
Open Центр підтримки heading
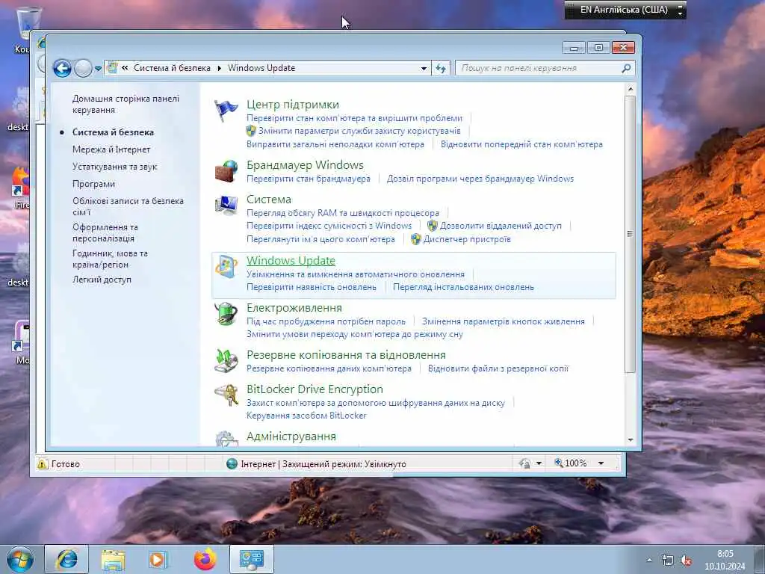[x=293, y=105]
